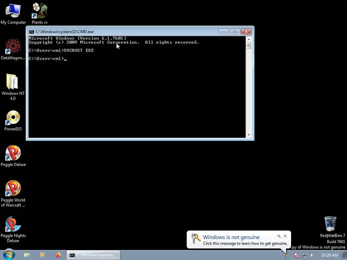
Task: Select the Peggle Nights Deluxe shortcut
Action: click(x=13, y=229)
